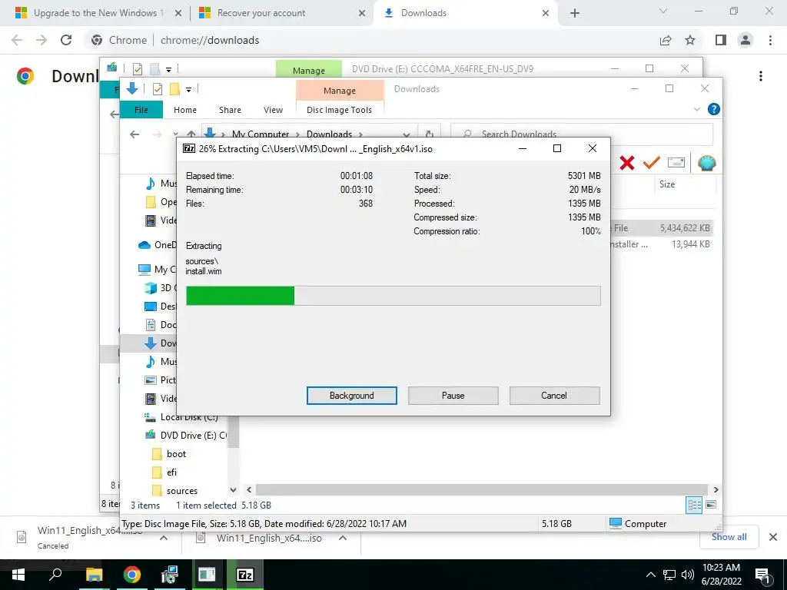Click Search Downloads input field
Viewport: 787px width, 590px height.
pyautogui.click(x=582, y=134)
